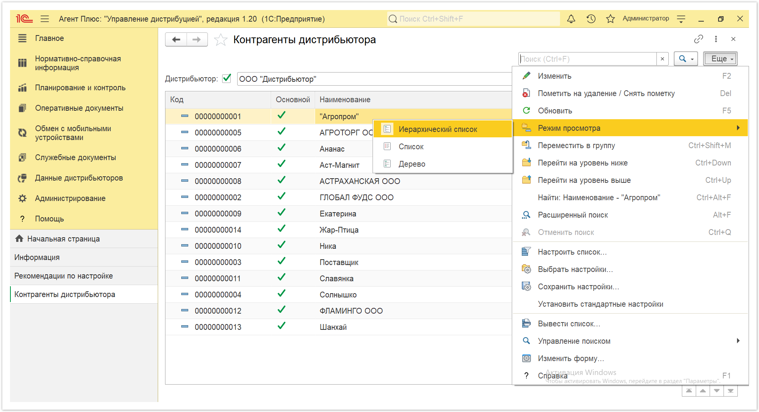The width and height of the screenshot is (759, 412).
Task: Click into the Поиск (Ctrl+F) list field
Action: click(x=587, y=59)
